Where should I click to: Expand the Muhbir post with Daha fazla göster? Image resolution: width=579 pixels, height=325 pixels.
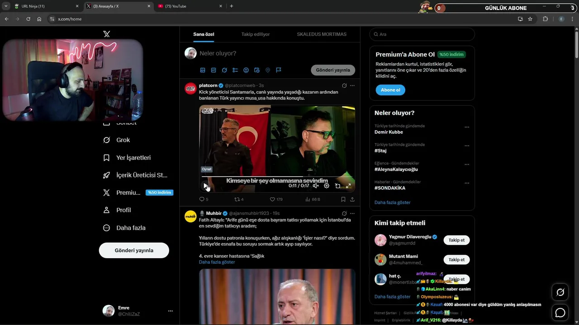(217, 262)
